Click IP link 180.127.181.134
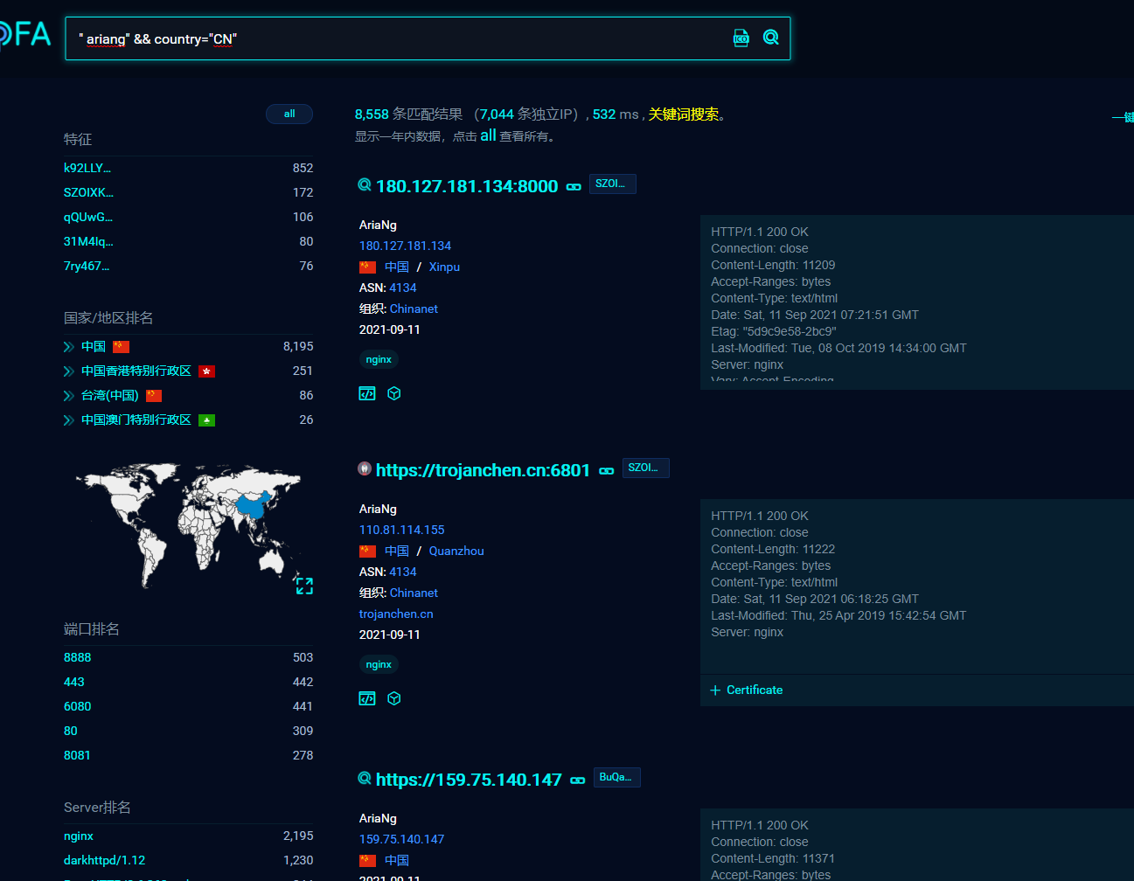The width and height of the screenshot is (1134, 881). point(405,246)
